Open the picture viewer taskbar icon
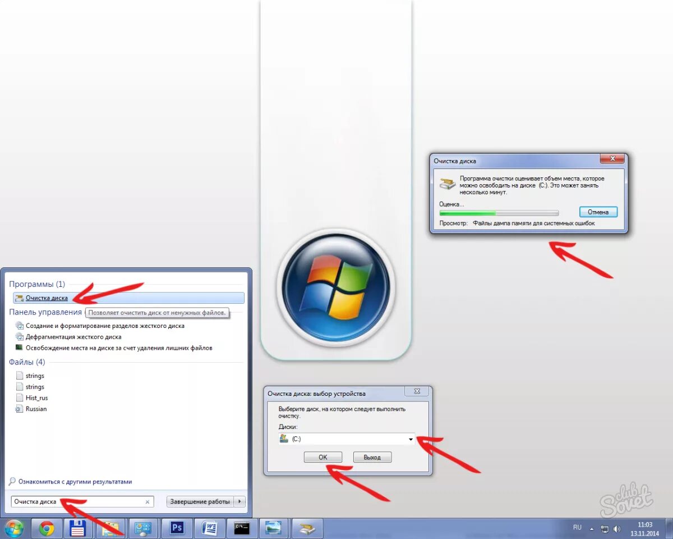Image resolution: width=673 pixels, height=539 pixels. [x=274, y=528]
